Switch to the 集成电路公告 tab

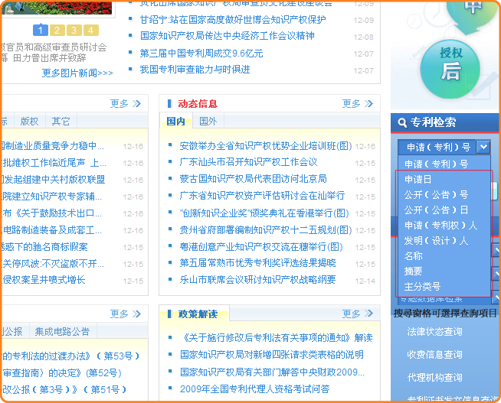point(62,332)
